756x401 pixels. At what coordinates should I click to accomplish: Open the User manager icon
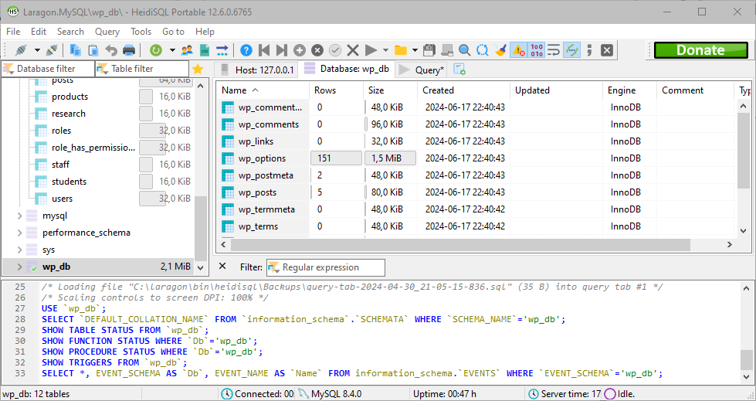point(187,50)
